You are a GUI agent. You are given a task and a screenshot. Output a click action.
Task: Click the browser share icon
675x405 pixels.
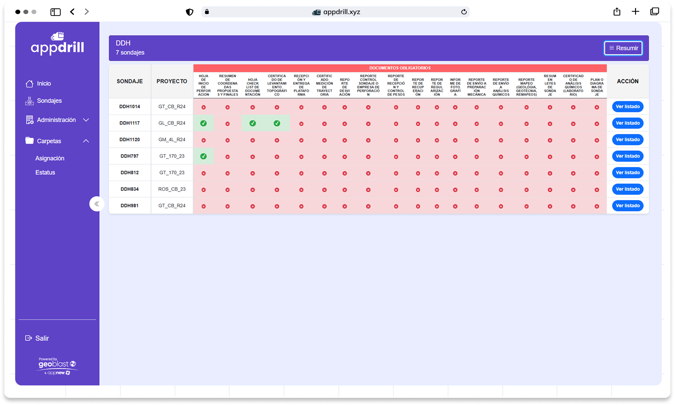coord(617,12)
